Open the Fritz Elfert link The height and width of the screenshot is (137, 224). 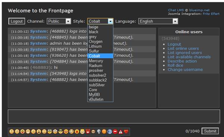click(211, 14)
